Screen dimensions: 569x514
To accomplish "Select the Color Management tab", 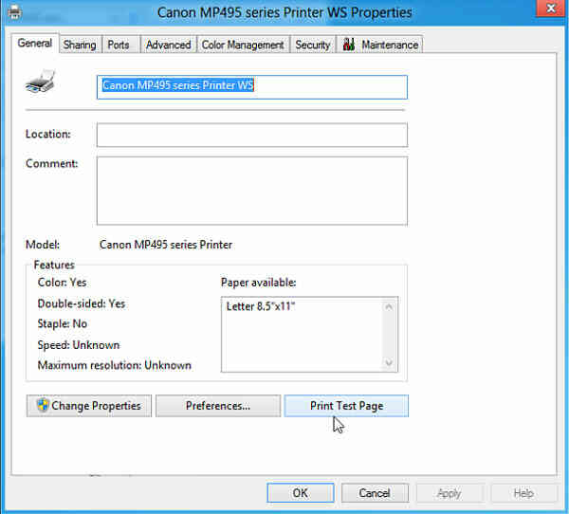I will click(x=243, y=45).
